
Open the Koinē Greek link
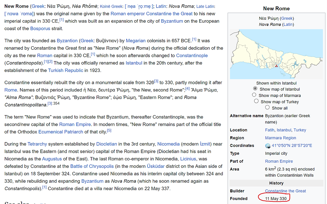pos(111,6)
